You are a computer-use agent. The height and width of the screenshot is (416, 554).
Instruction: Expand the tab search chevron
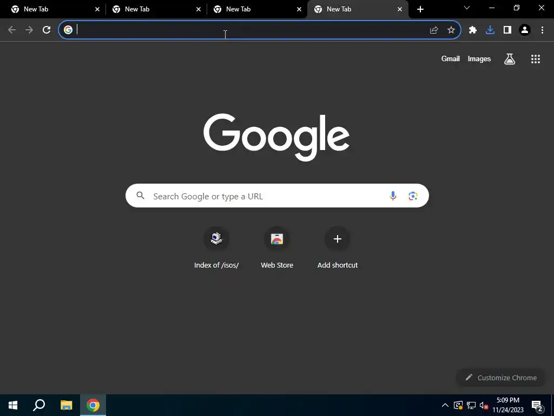pos(467,8)
